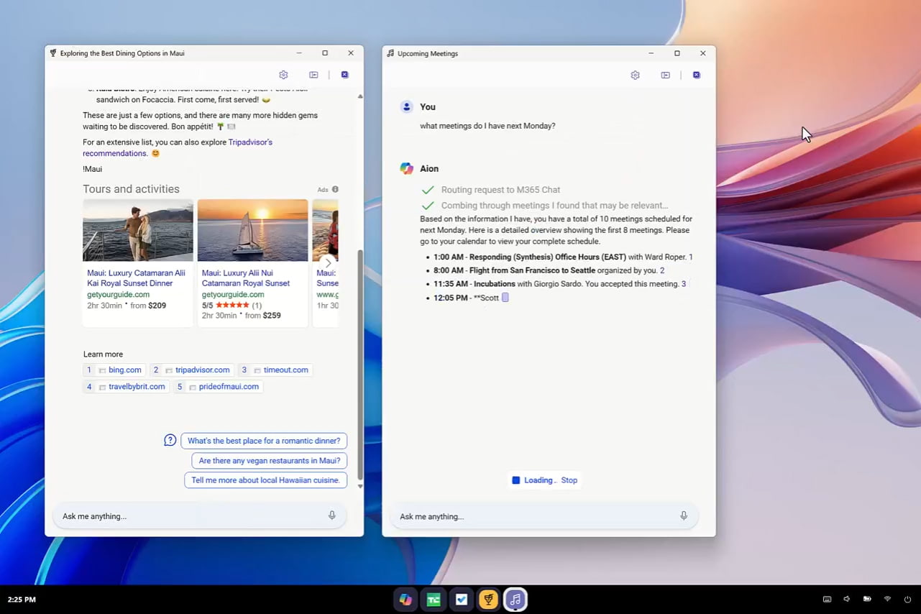Viewport: 921px width, 614px height.
Task: Focus 'Ask me anything' field in Upcoming Meetings
Action: 544,516
